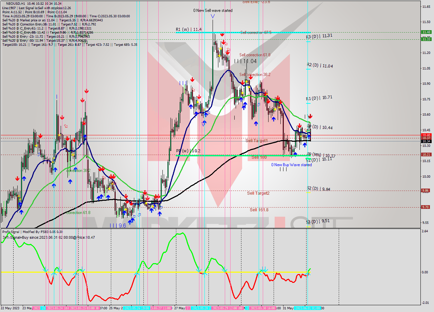Viewport: 434px width, 312px height.
Task: Click the 'Sell Target2' label
Action: [x=258, y=193]
